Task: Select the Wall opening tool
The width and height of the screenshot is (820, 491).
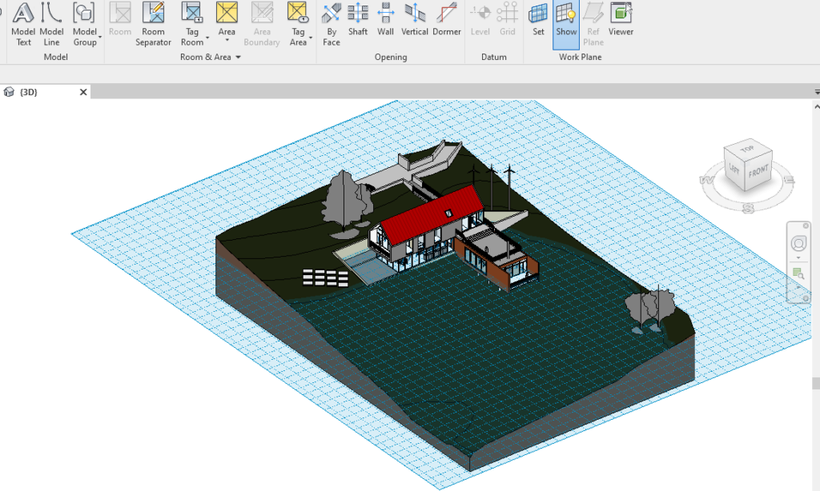Action: click(x=385, y=20)
